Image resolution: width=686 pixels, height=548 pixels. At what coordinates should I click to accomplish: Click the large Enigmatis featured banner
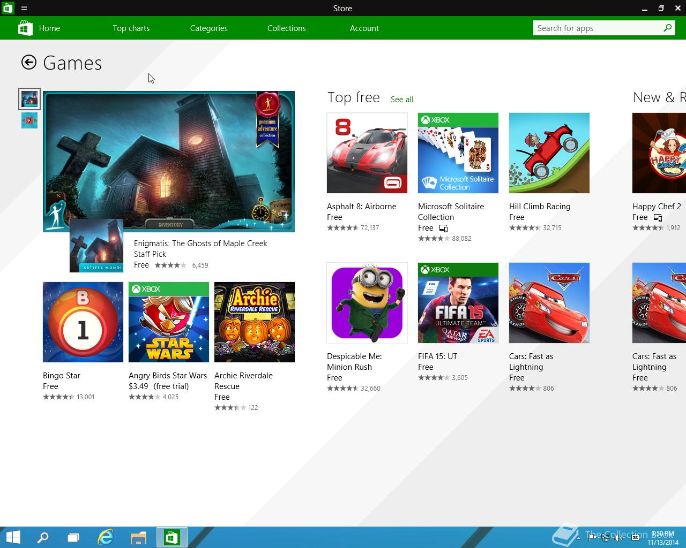tap(169, 162)
